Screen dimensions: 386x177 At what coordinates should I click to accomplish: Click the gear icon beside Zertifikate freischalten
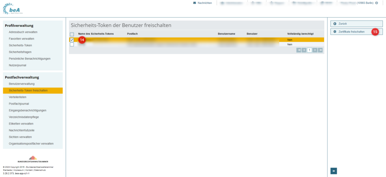334,32
